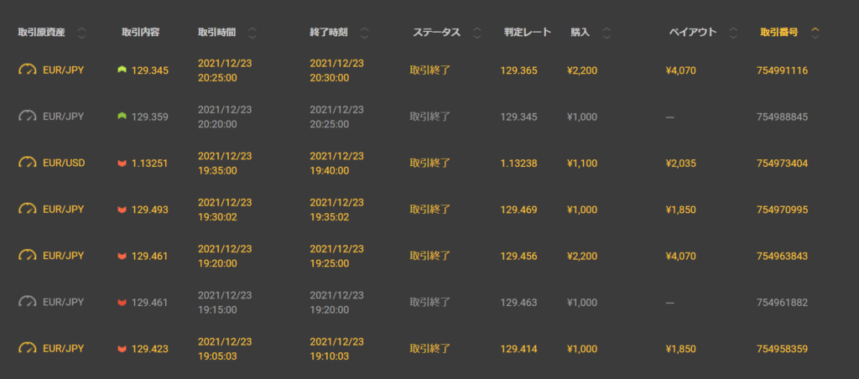Viewport: 859px width, 379px height.
Task: Click the grey gauge icon for trade 754988845
Action: [x=28, y=117]
